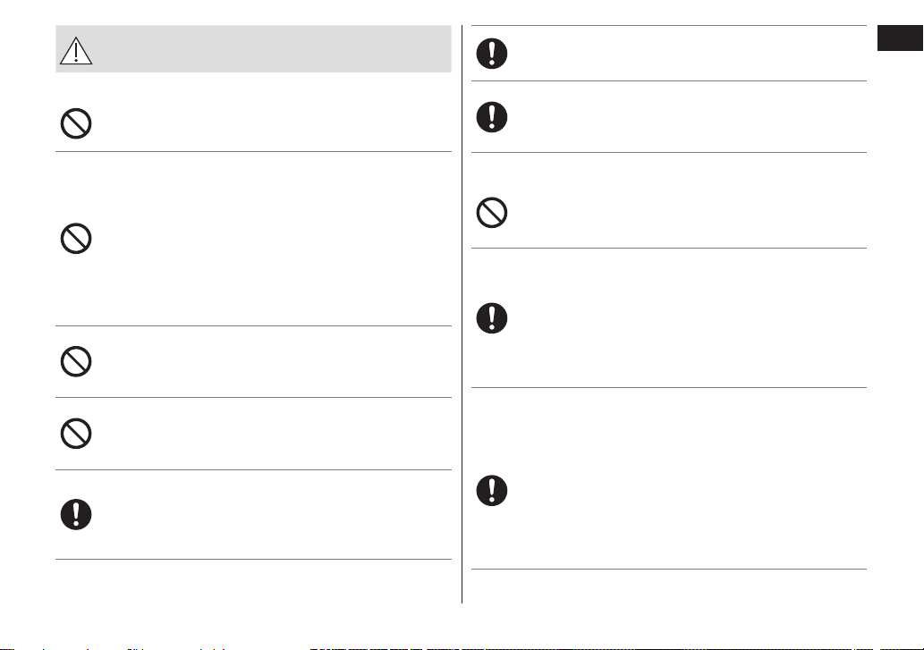Select the first prohibition icon under the warning banner
Viewport: 924px width, 650px height.
[x=76, y=123]
